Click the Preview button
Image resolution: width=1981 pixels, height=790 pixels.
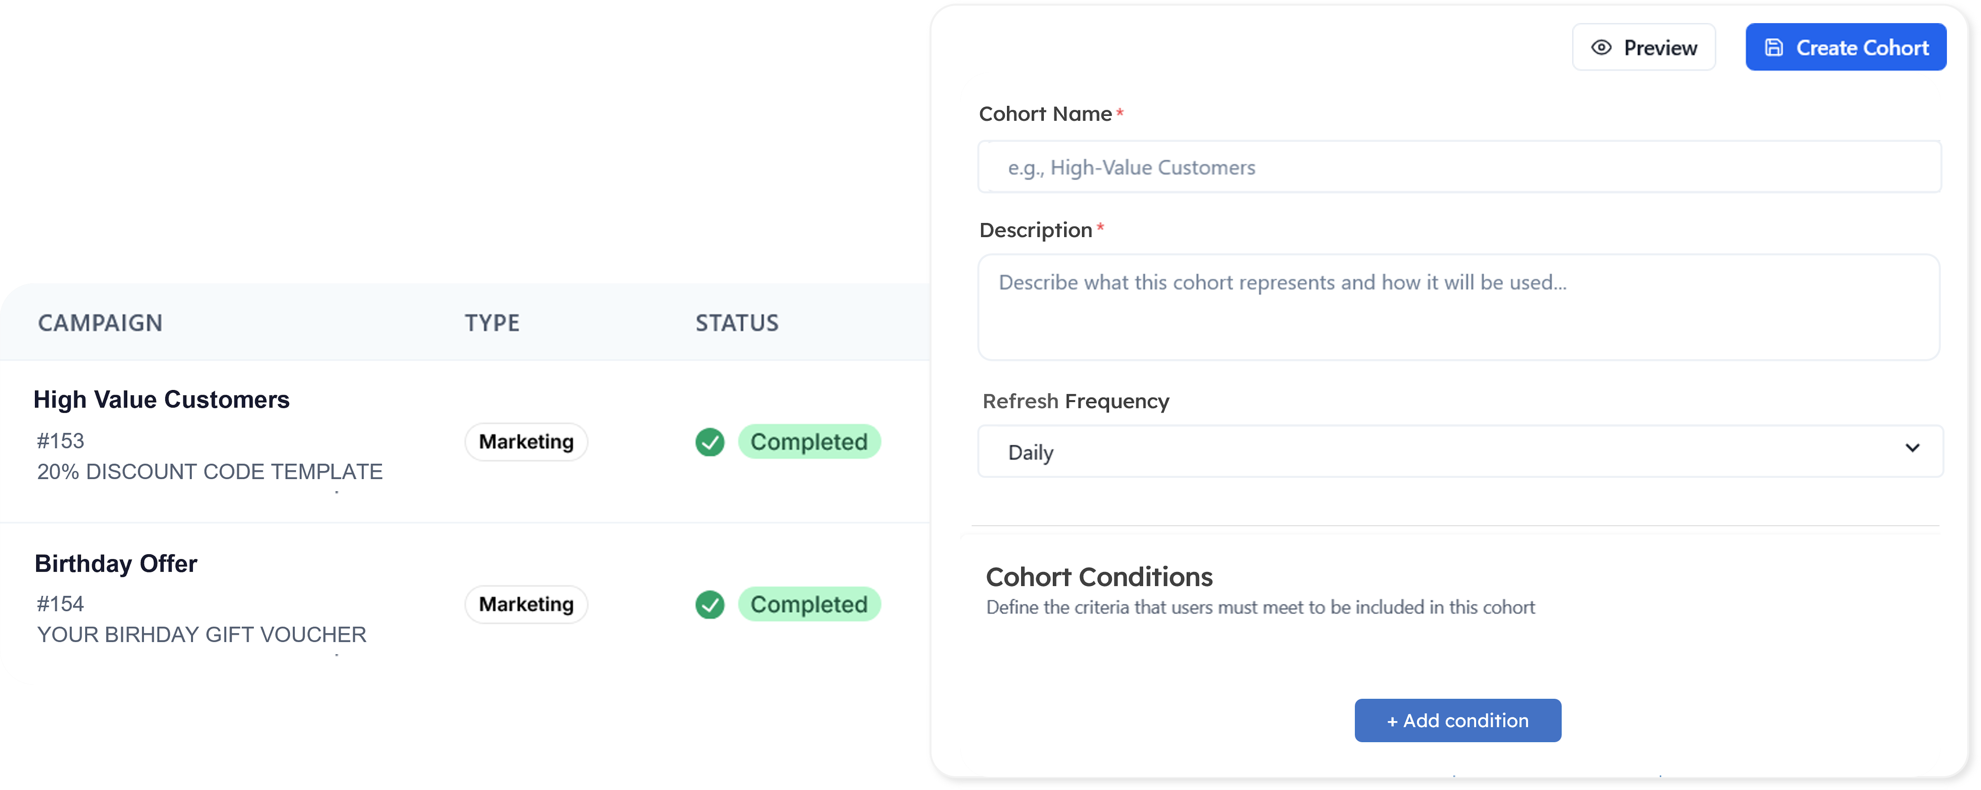pos(1644,47)
